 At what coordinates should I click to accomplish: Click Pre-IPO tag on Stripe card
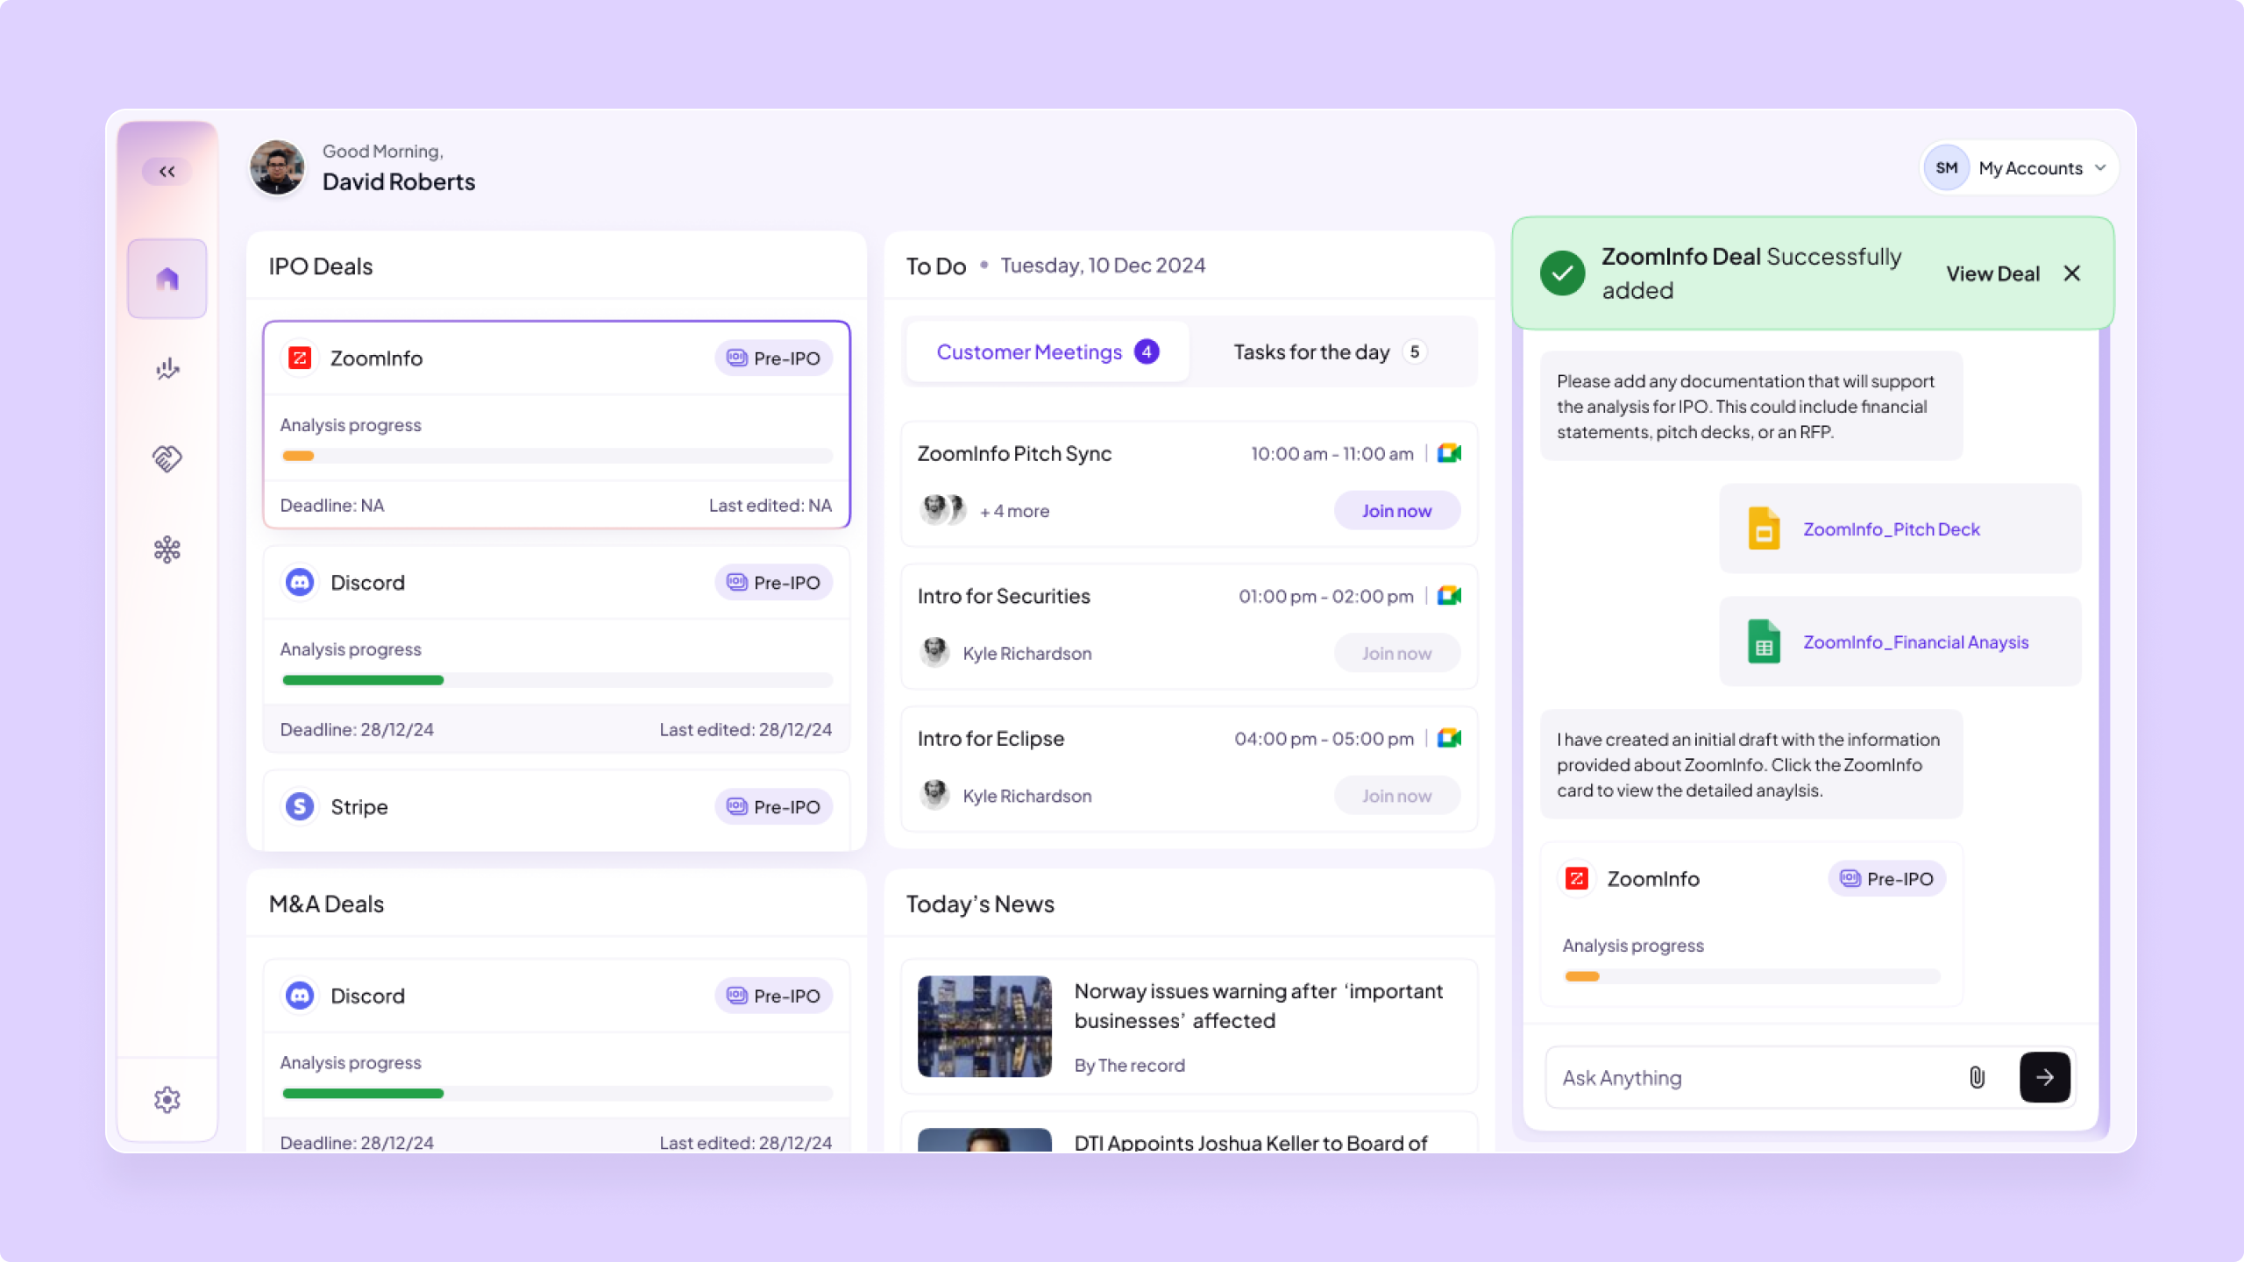pos(773,806)
